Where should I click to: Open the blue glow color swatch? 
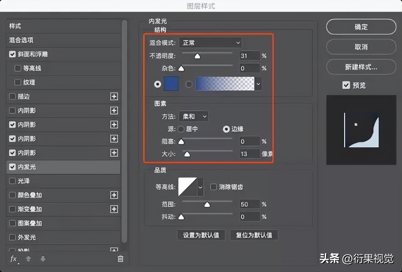(171, 84)
